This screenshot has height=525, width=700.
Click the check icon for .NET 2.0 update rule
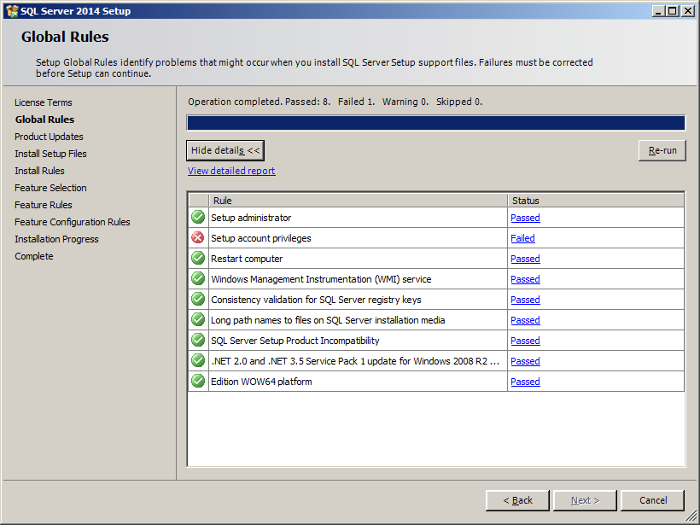coord(198,360)
